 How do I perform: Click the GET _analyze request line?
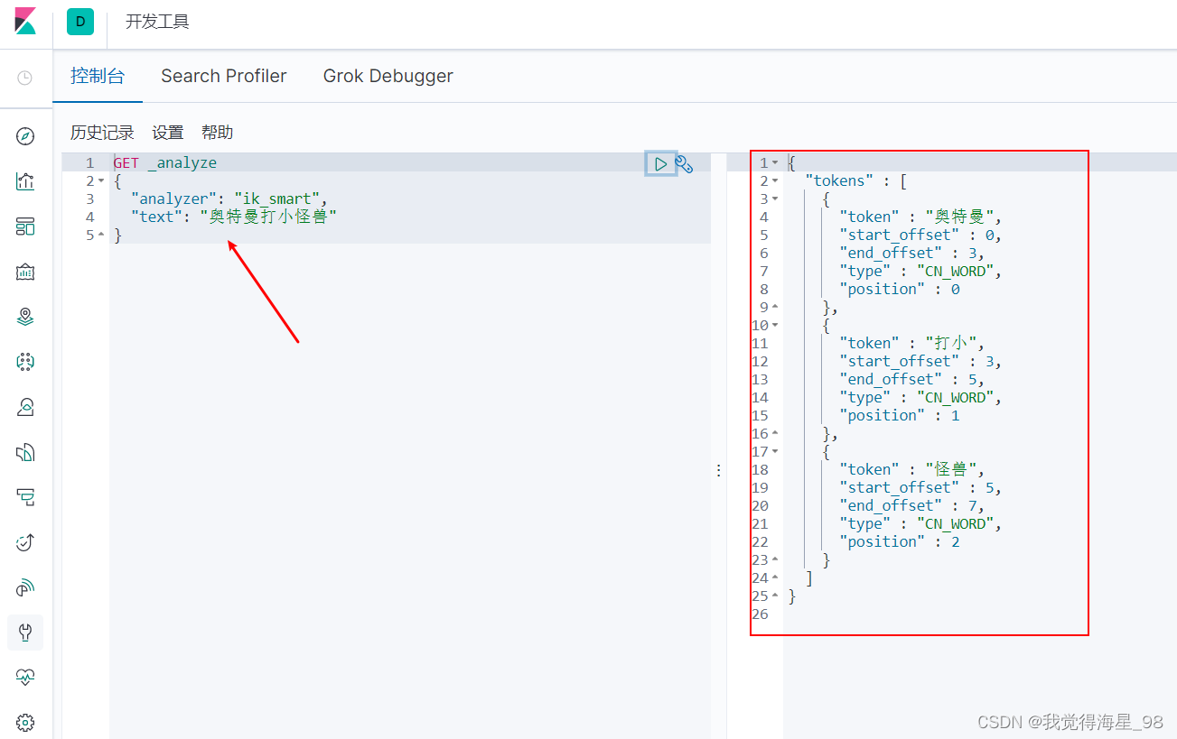click(x=165, y=163)
